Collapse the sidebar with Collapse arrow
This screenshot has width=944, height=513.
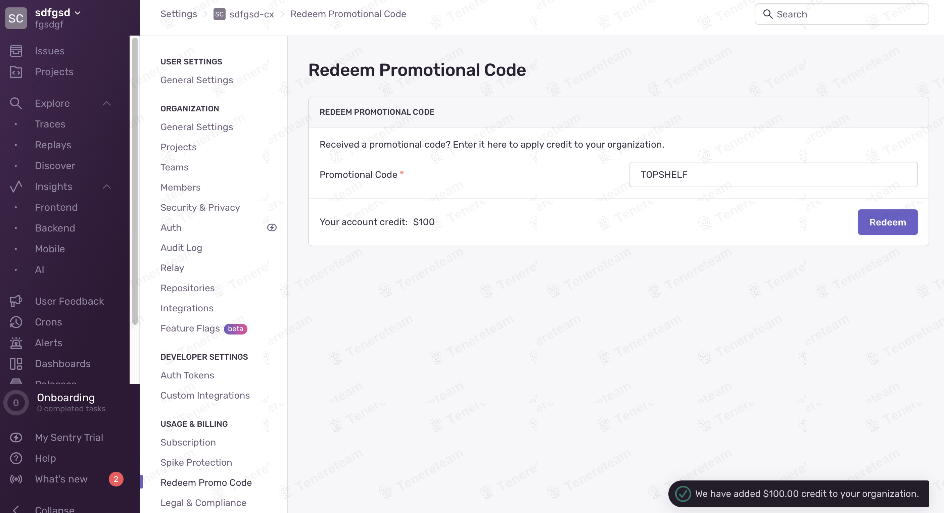click(16, 509)
